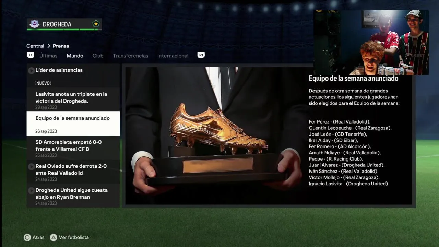
Task: Click play icon beside Real Oviedo story
Action: coord(31,166)
